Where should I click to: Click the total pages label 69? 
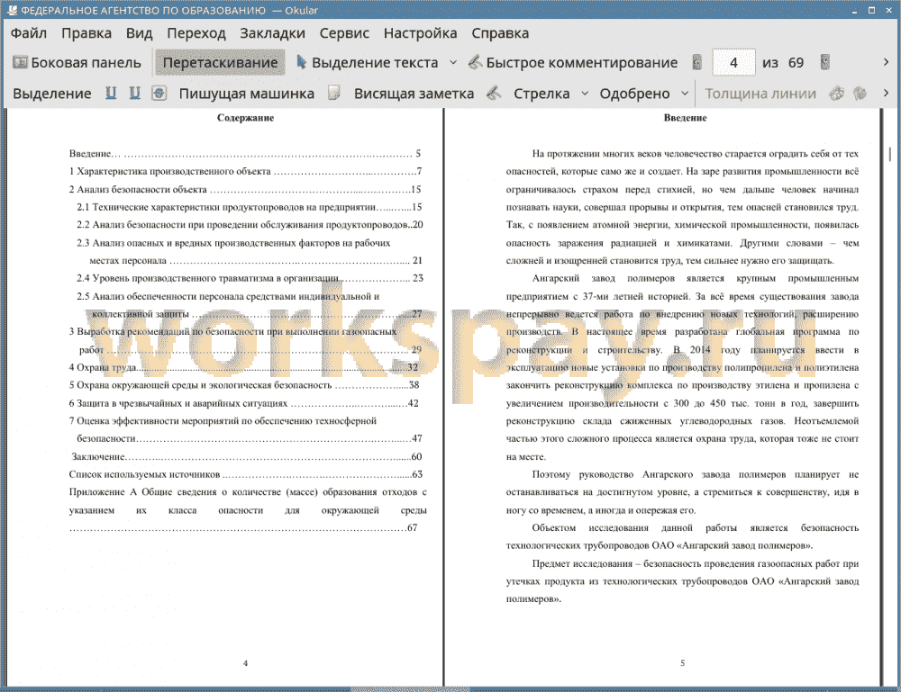[796, 63]
